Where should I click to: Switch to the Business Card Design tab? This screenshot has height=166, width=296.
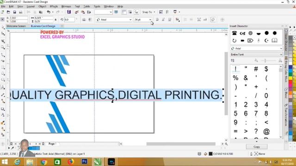point(43,26)
